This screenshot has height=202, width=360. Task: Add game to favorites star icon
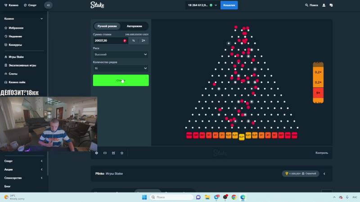[122, 153]
